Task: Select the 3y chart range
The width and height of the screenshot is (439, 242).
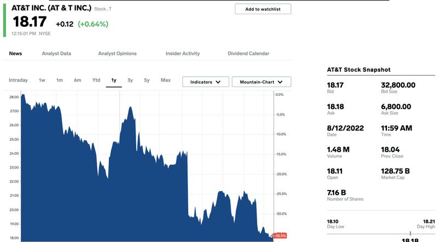Action: (x=130, y=80)
